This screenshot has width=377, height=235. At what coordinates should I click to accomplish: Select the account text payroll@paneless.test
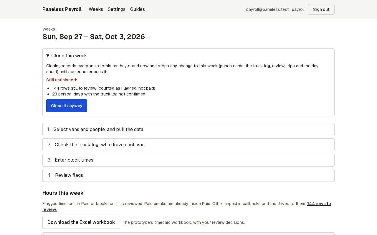267,9
